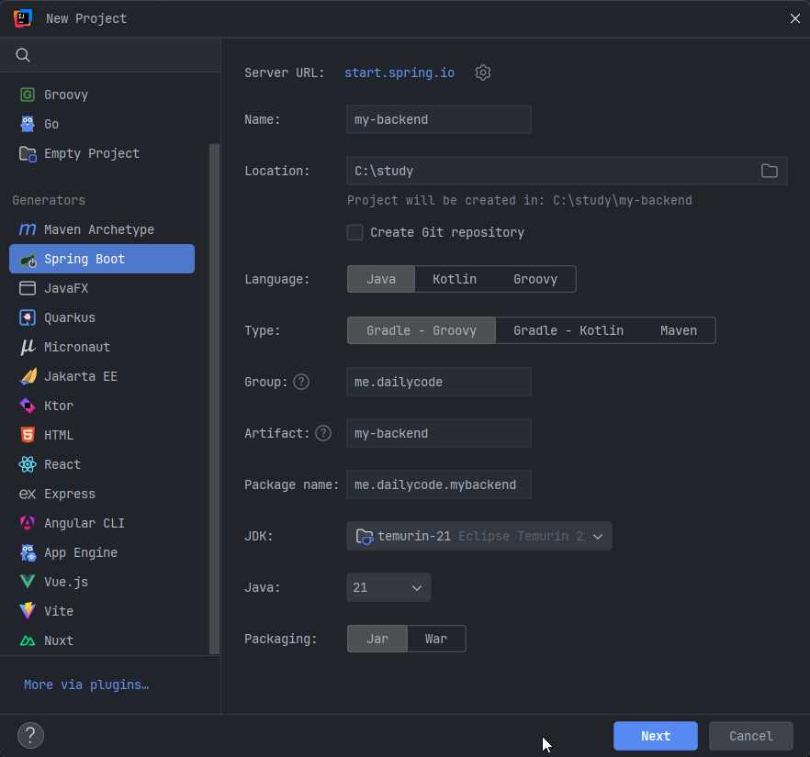Click the App Engine icon
This screenshot has width=810, height=757.
(x=28, y=552)
